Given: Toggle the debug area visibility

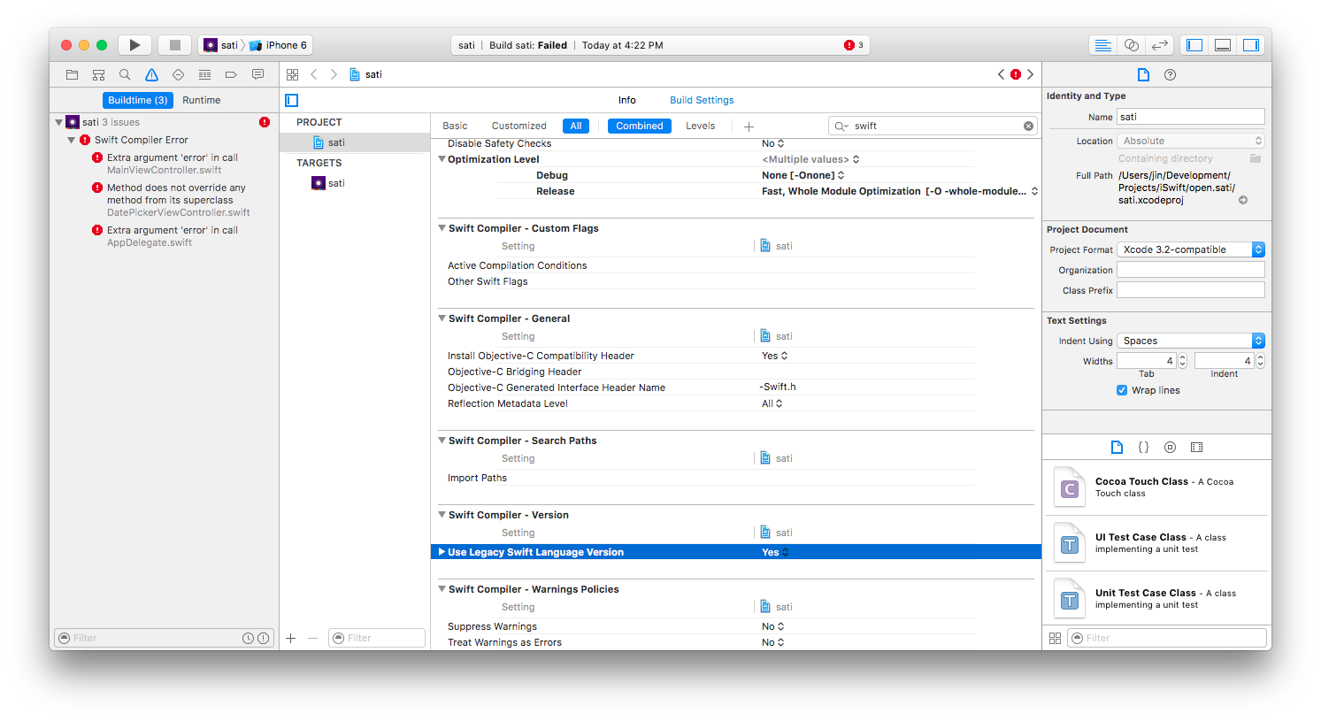Looking at the screenshot, I should pos(1223,45).
